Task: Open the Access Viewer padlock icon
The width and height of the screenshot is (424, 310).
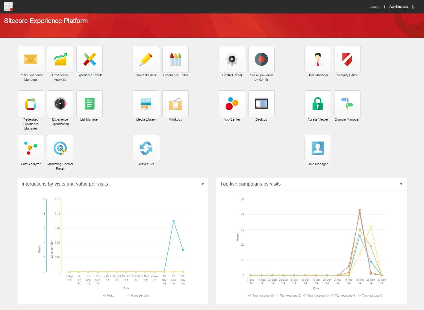Action: point(318,104)
